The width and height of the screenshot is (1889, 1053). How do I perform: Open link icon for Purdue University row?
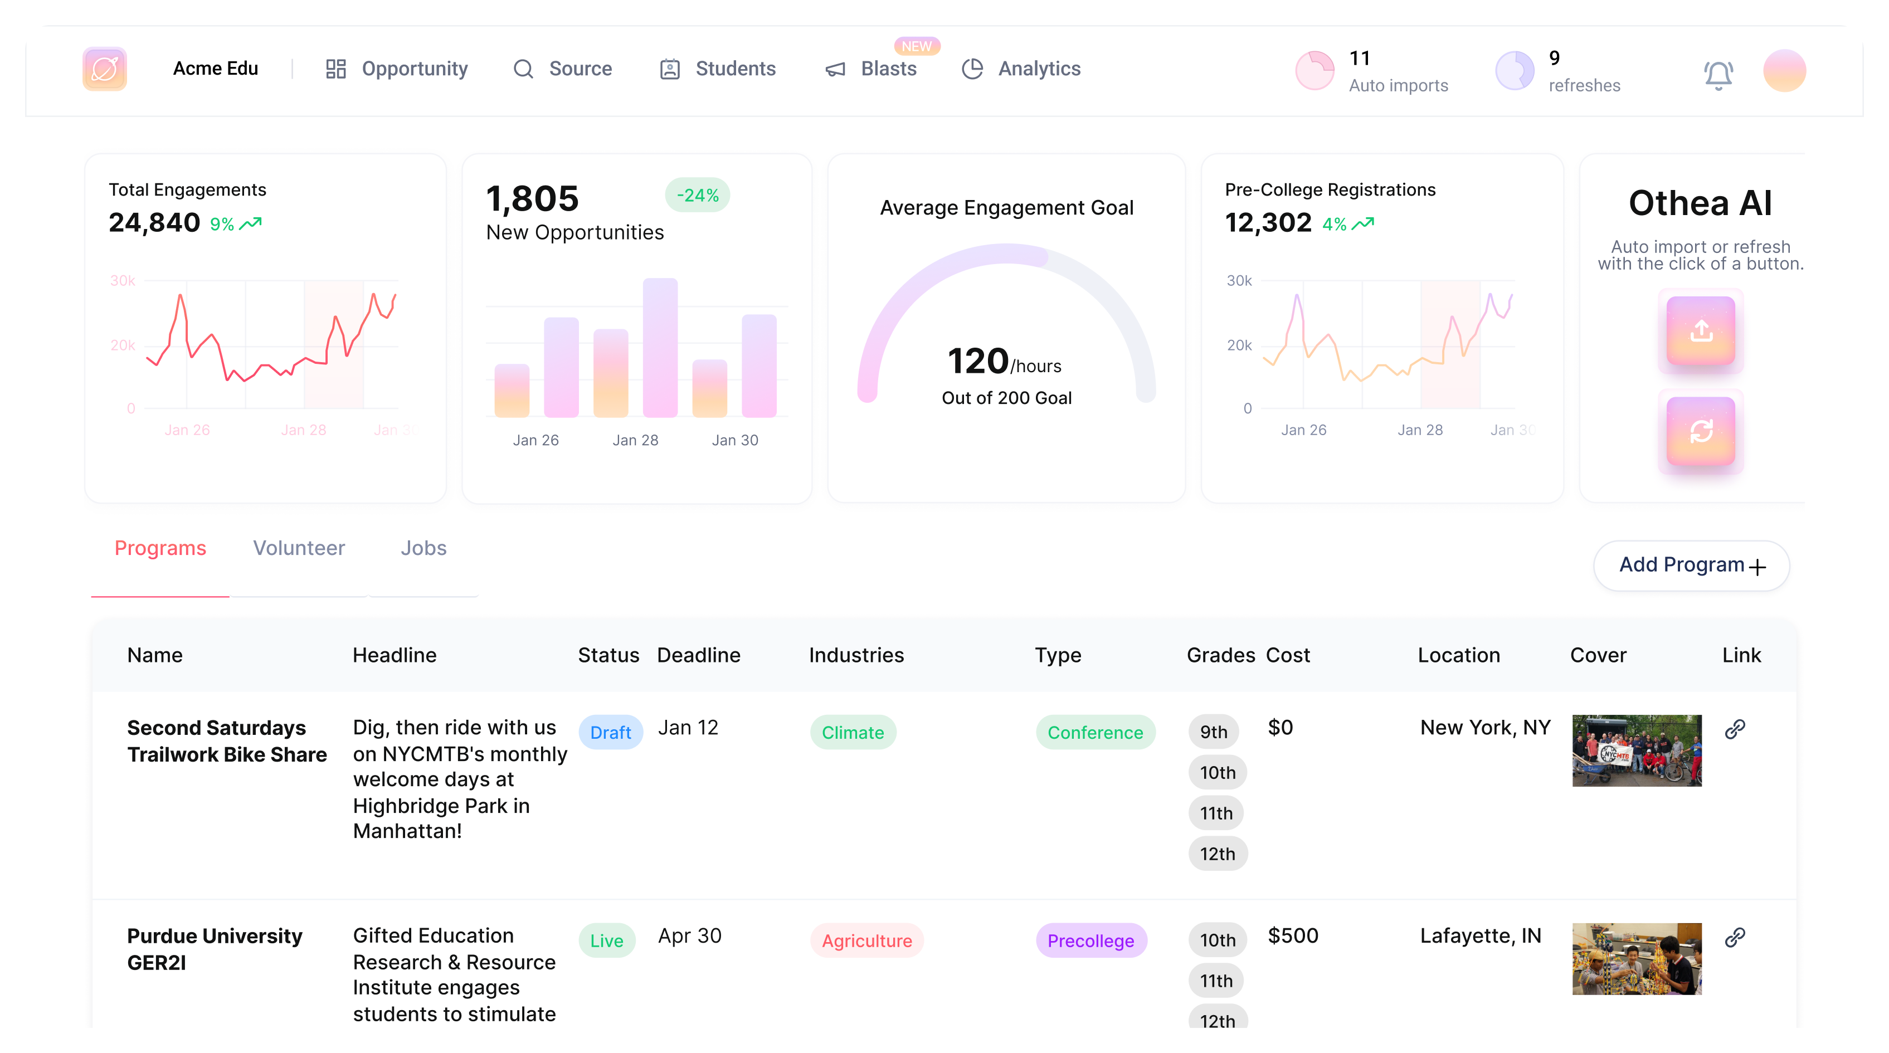pos(1734,937)
